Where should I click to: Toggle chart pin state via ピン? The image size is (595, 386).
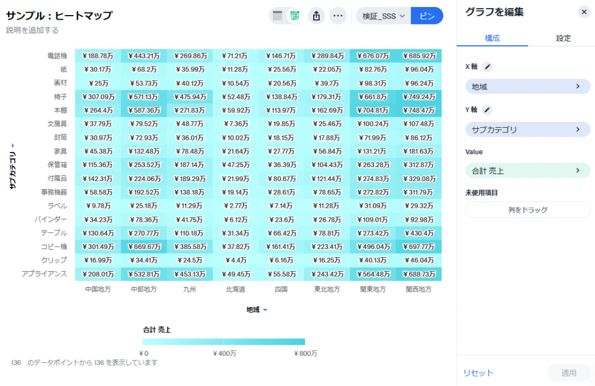[427, 16]
